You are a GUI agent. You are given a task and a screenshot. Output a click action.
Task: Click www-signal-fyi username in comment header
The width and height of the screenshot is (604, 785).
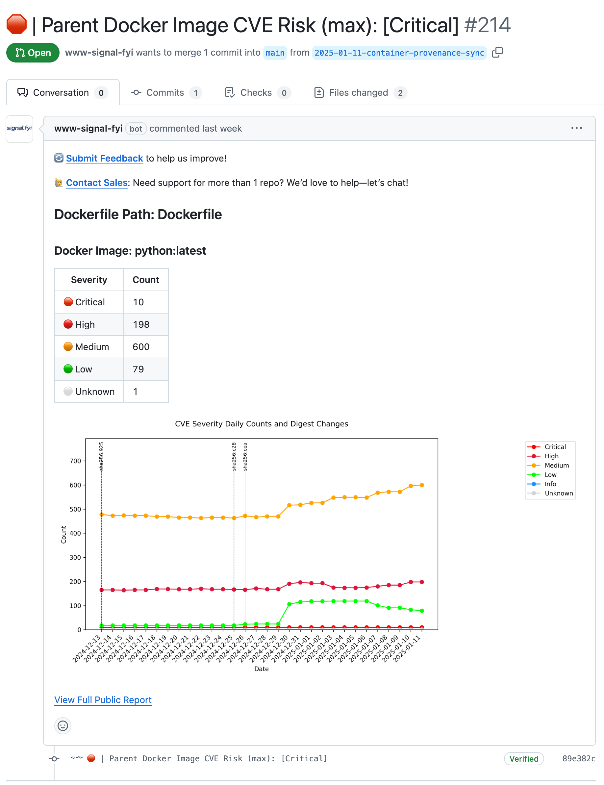pyautogui.click(x=88, y=128)
